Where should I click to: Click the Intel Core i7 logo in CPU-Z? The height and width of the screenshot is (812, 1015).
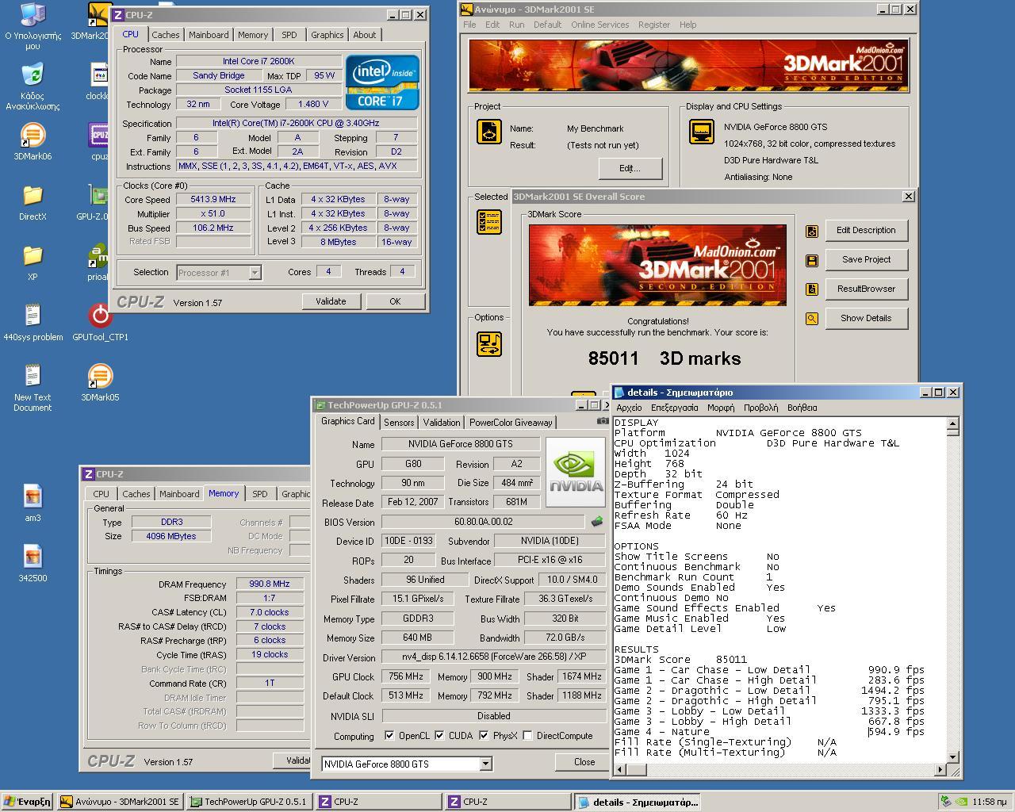382,82
